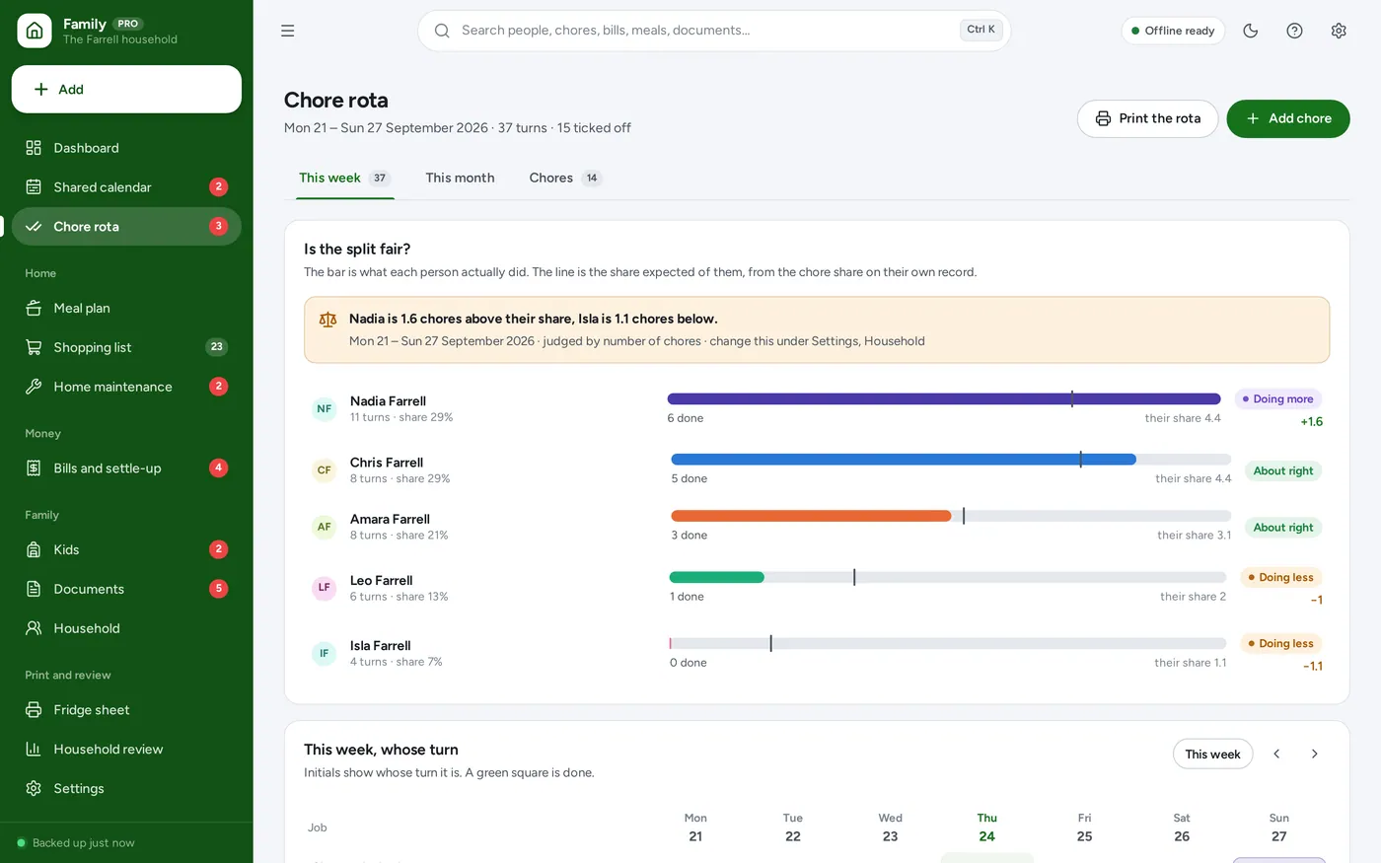Switch to dark mode with the moon icon
The height and width of the screenshot is (863, 1381).
point(1251,31)
